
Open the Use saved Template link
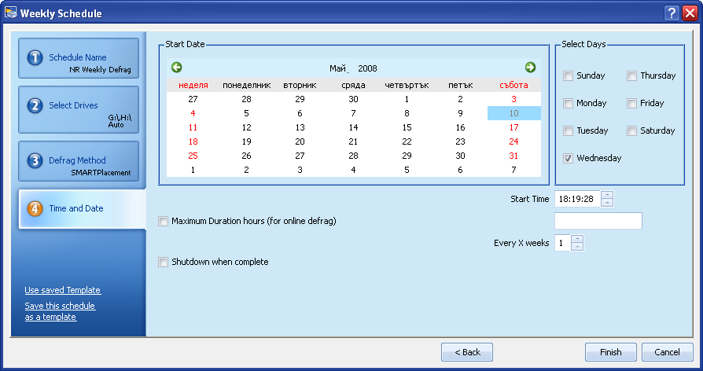click(63, 290)
